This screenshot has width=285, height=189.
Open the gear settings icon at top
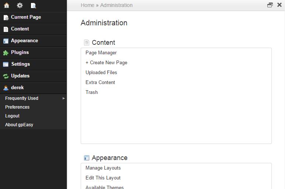[x=20, y=6]
